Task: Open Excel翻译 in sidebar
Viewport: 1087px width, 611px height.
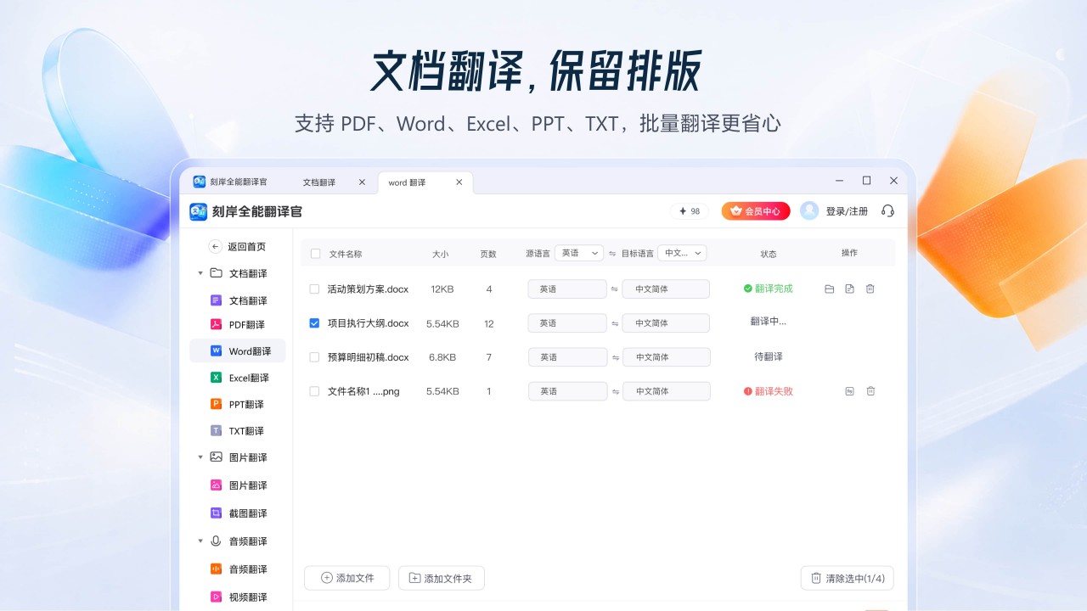Action: click(x=238, y=378)
